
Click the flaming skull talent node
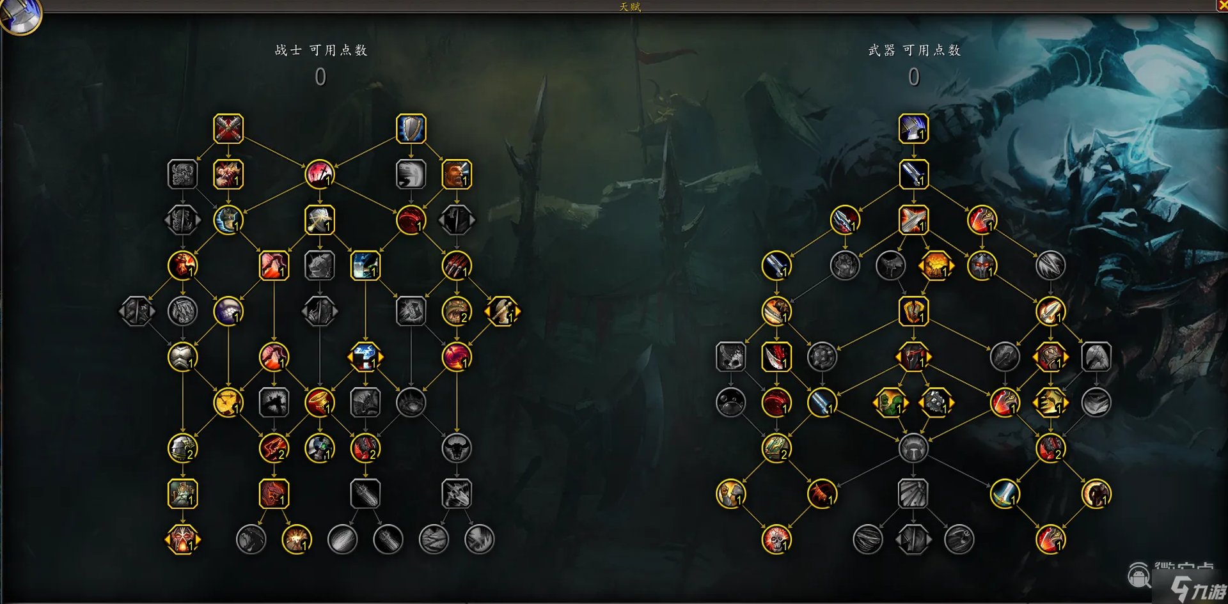tap(776, 539)
